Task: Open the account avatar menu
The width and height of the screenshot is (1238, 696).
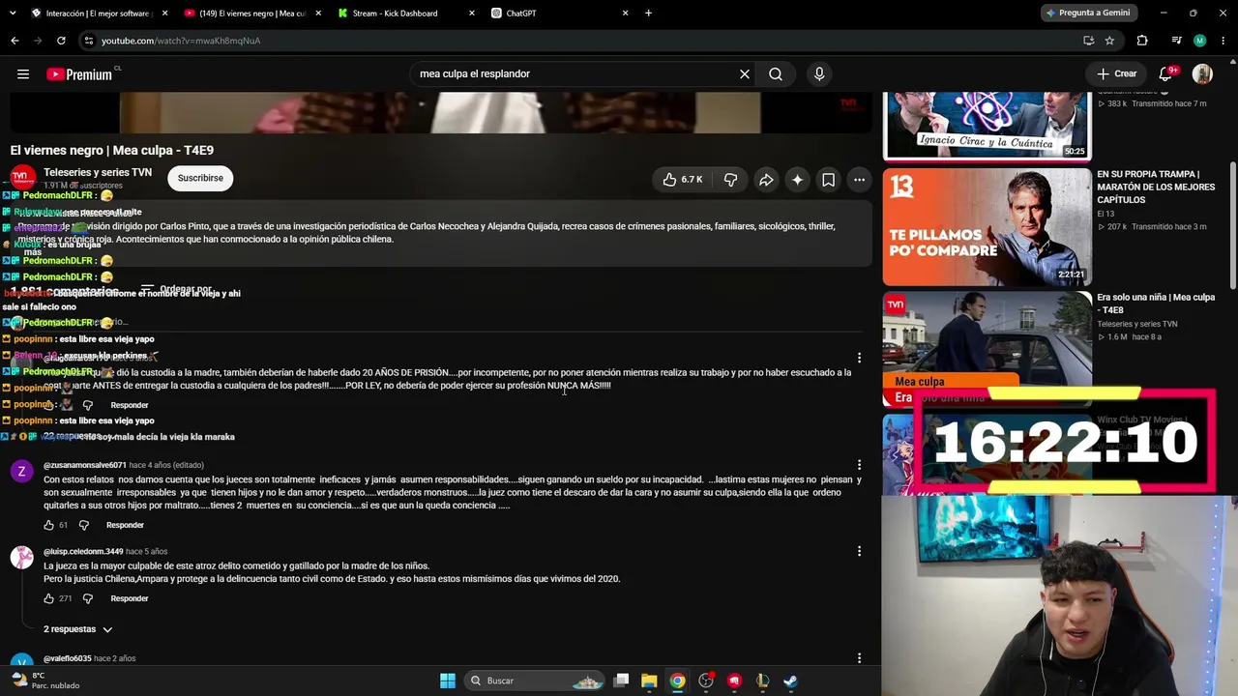Action: click(1202, 73)
